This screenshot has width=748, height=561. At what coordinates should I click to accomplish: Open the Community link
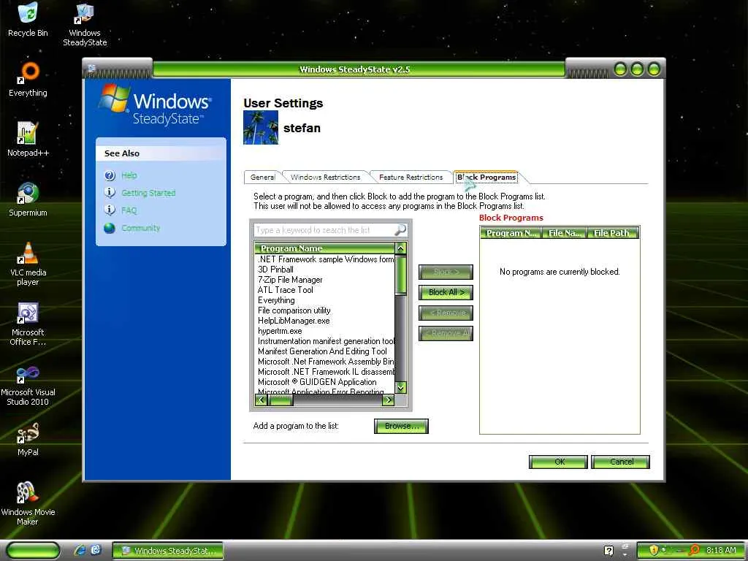pyautogui.click(x=141, y=228)
